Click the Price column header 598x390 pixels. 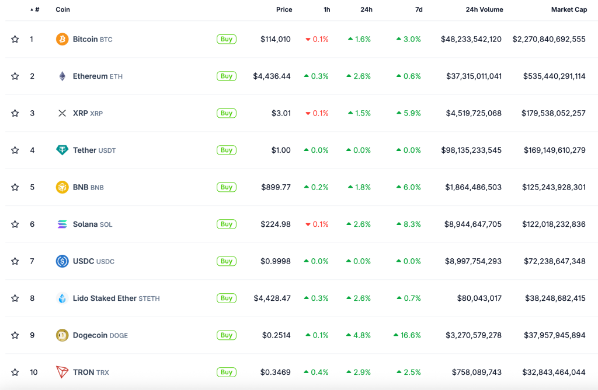tap(284, 10)
